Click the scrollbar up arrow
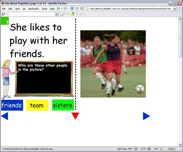183x152 pixels. [180, 19]
